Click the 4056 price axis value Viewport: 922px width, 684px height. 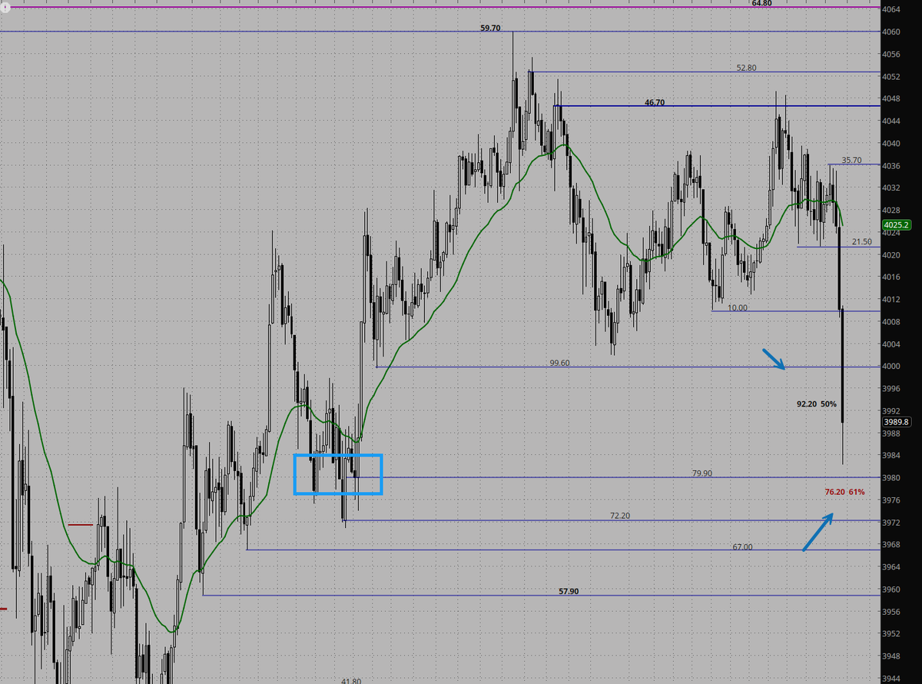click(892, 55)
